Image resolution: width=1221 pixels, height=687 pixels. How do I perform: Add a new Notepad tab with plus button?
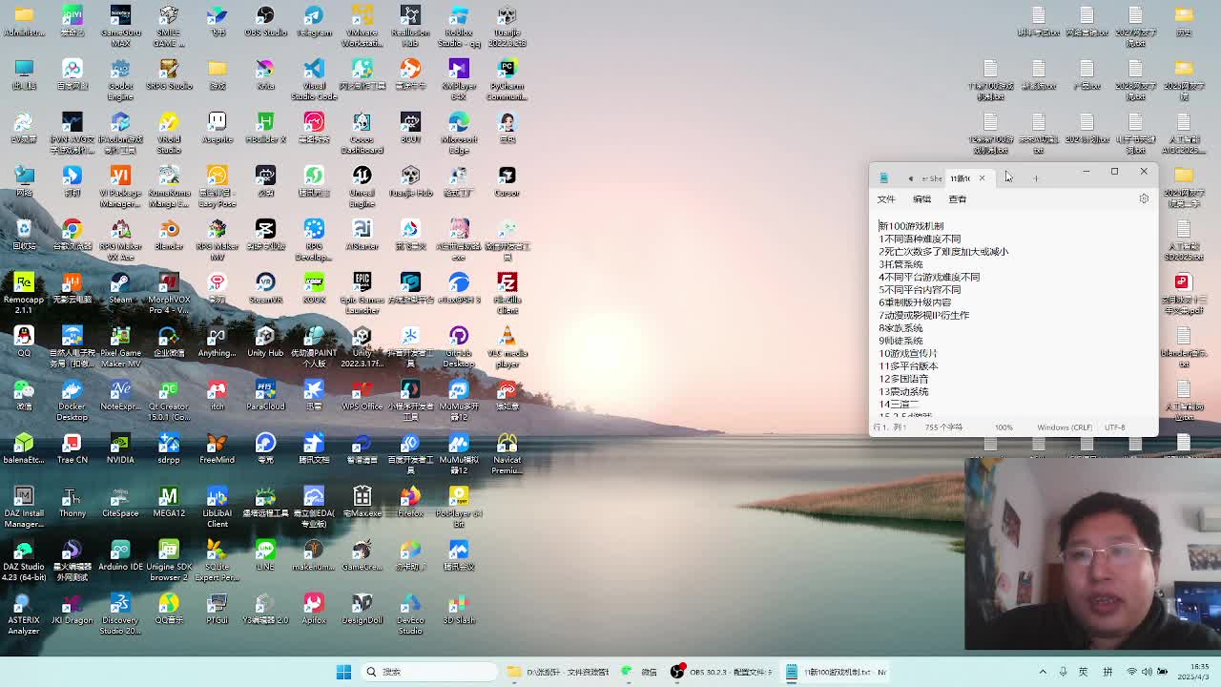[x=1035, y=178]
